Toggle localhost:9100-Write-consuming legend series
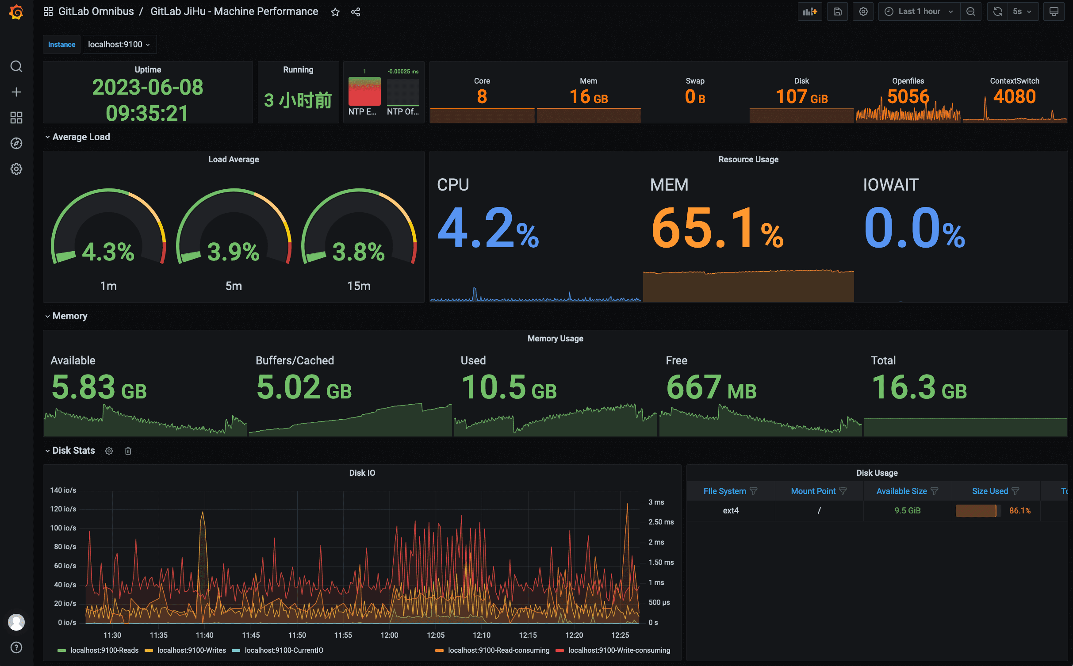1073x666 pixels. click(x=619, y=650)
